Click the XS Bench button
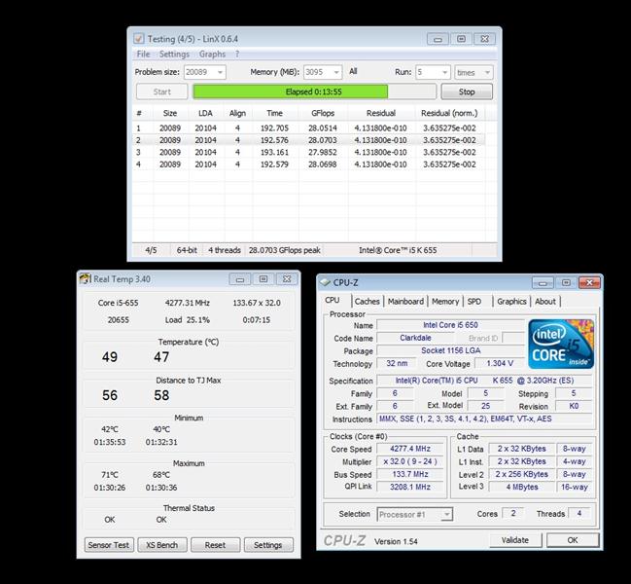 (x=162, y=545)
